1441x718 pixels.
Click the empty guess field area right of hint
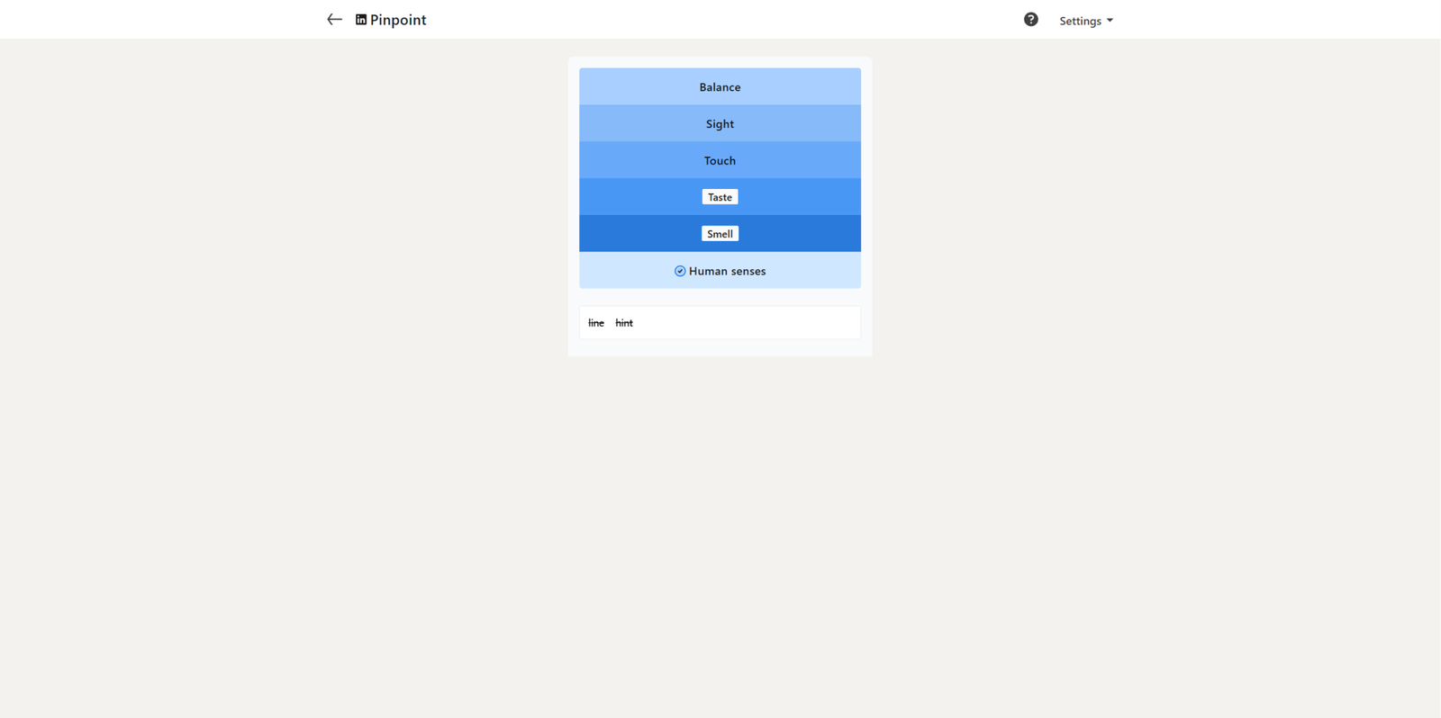coord(748,323)
